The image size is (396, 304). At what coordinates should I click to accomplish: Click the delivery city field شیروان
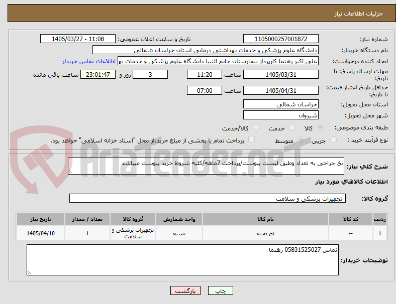281,115
